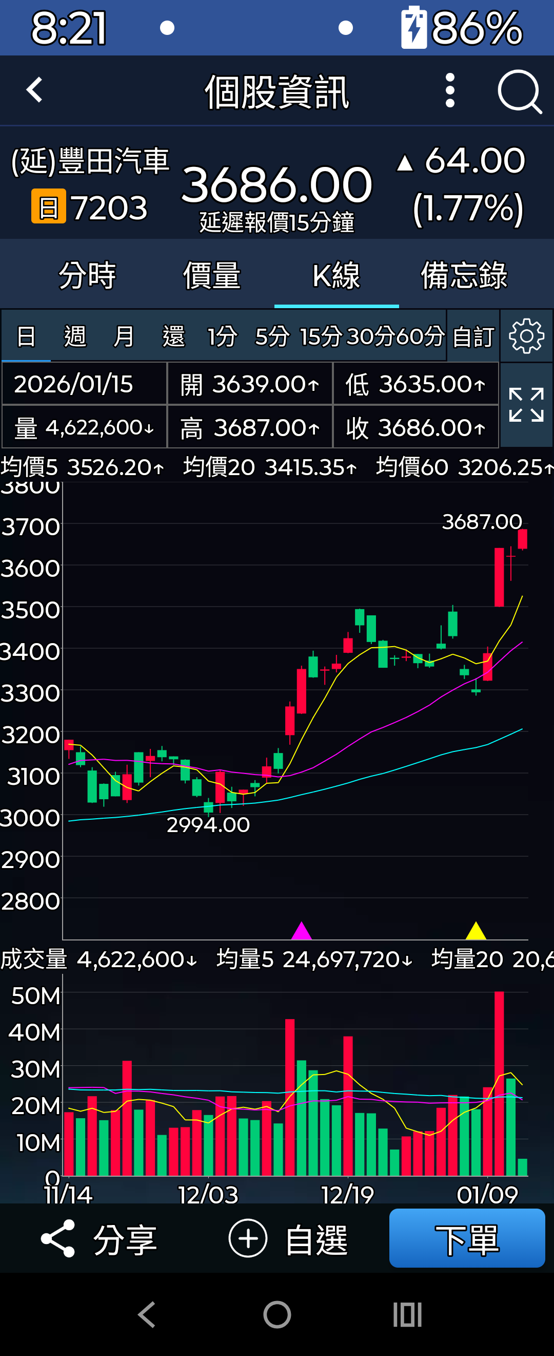The height and width of the screenshot is (1356, 554).
Task: Tap the 下單 order button
Action: tap(467, 1238)
